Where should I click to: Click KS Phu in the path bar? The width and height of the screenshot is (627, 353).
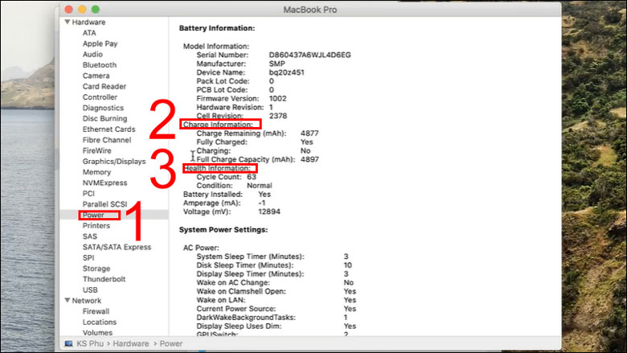coord(91,343)
